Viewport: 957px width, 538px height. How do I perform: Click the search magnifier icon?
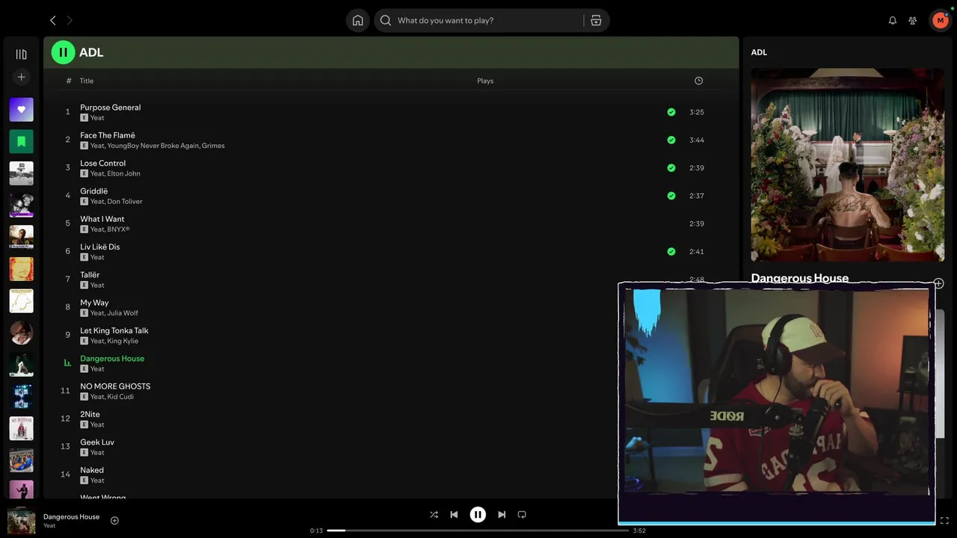[x=386, y=20]
